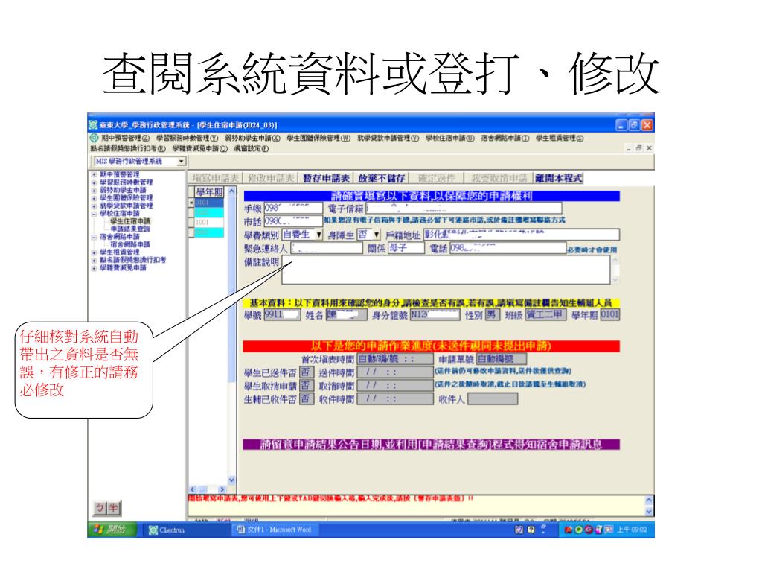Image resolution: width=762 pixels, height=572 pixels.
Task: Open the 學校住宿申請(U) menu
Action: point(450,138)
